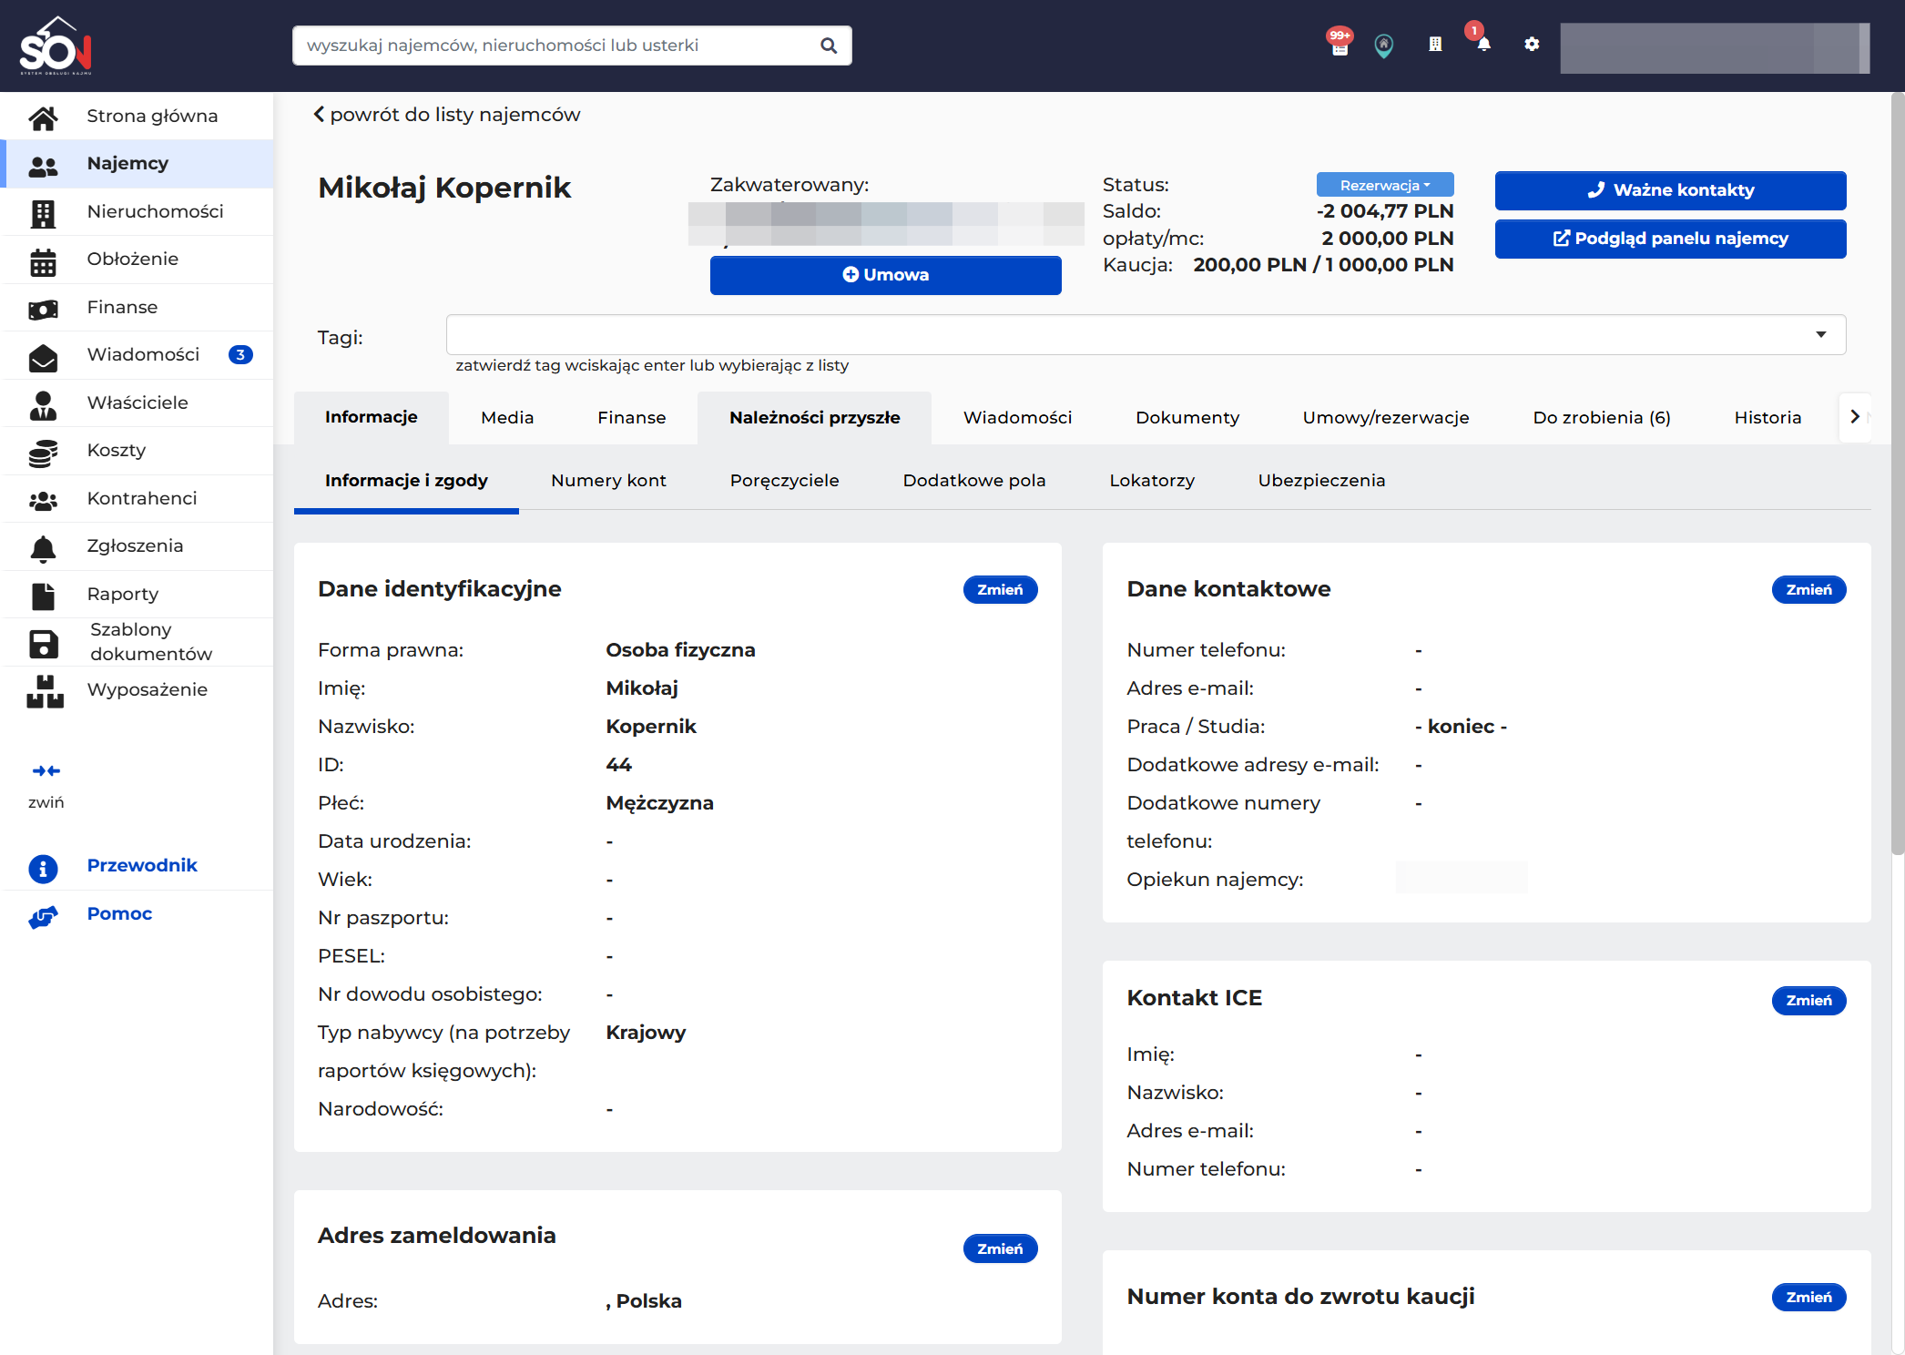Viewport: 1905px width, 1355px height.
Task: Open Raporty in the sidebar
Action: coord(138,595)
